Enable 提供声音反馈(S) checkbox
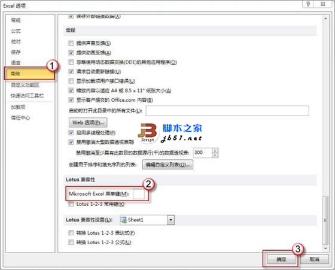Image resolution: width=335 pixels, height=270 pixels. [71, 43]
